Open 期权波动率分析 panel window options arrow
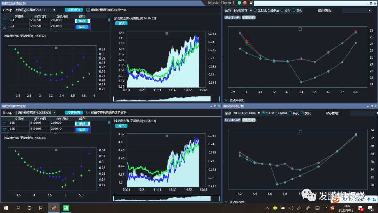Viewport: 378px width, 213px height. click(x=367, y=106)
